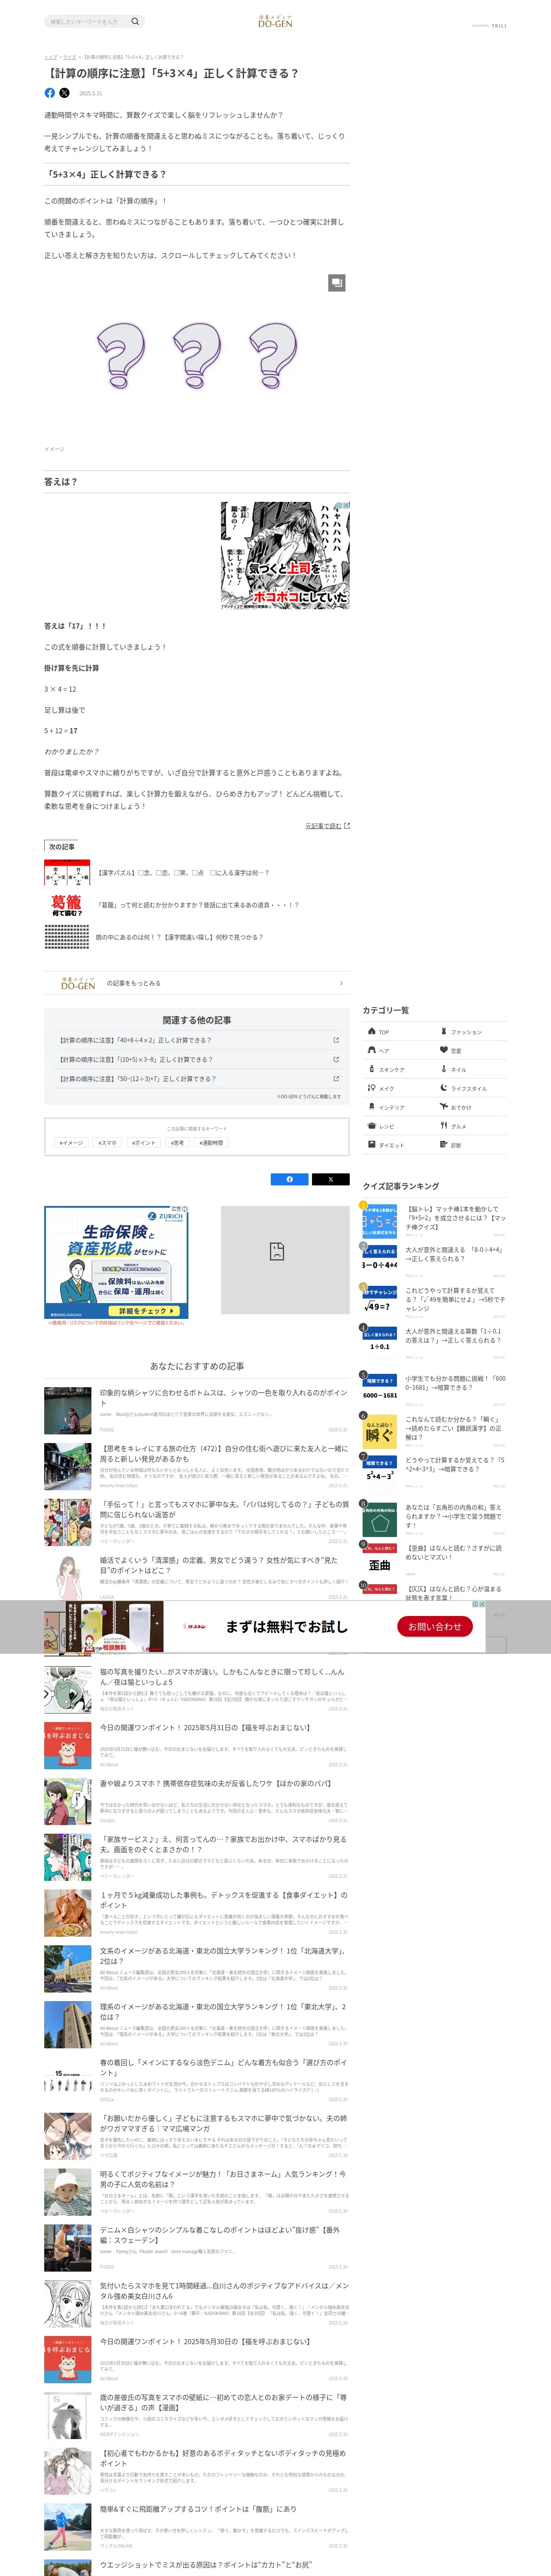This screenshot has height=2576, width=551.
Task: Open the 元記事で読む link
Action: click(x=327, y=826)
